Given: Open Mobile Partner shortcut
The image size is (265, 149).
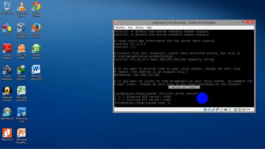Looking at the screenshot, I should (x=36, y=51).
